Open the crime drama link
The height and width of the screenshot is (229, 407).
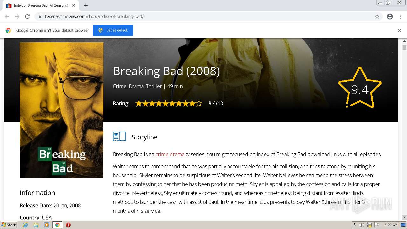pyautogui.click(x=170, y=154)
